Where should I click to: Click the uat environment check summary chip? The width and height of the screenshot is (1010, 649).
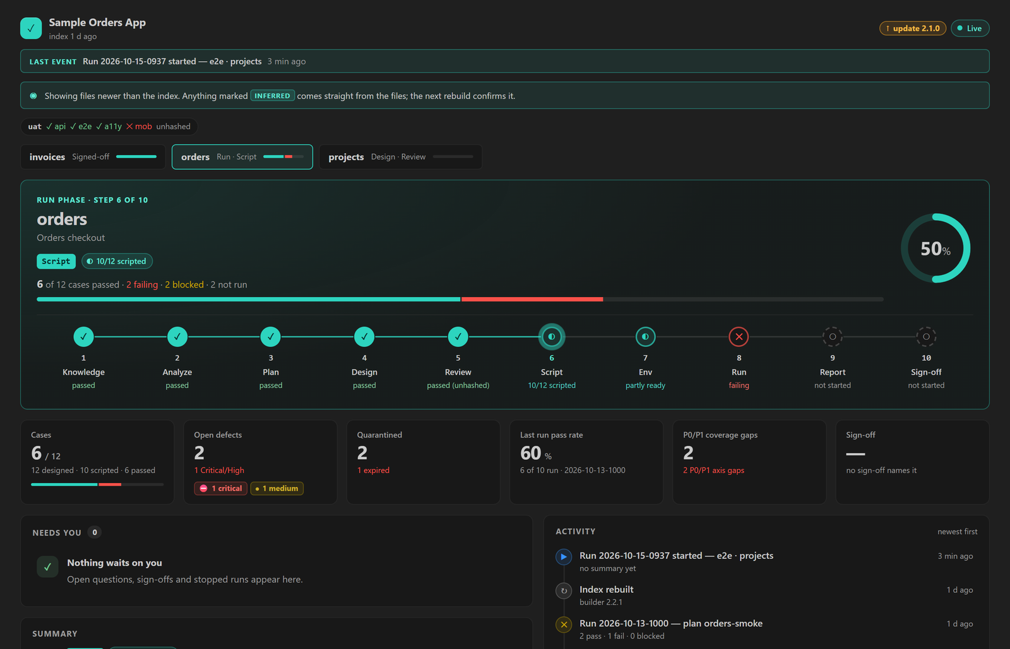tap(109, 127)
